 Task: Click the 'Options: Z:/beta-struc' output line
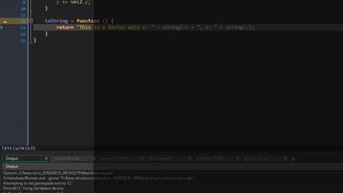(x=58, y=173)
